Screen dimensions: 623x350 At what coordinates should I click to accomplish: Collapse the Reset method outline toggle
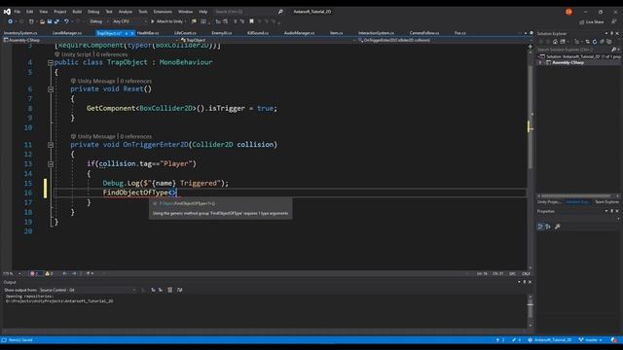51,89
